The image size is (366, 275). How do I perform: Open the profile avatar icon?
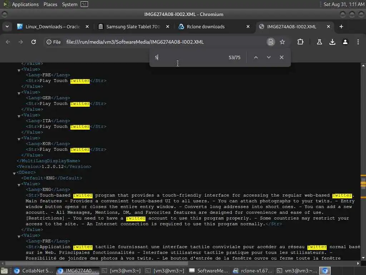tap(345, 42)
